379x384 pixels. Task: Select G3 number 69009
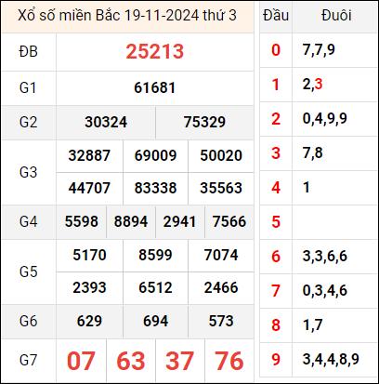click(x=155, y=155)
